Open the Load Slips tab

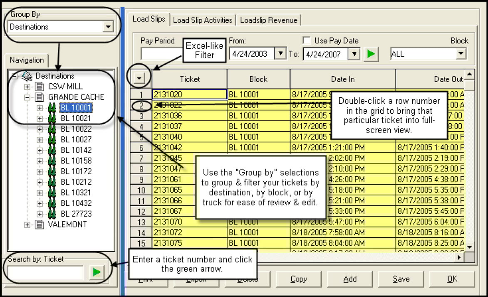(149, 19)
